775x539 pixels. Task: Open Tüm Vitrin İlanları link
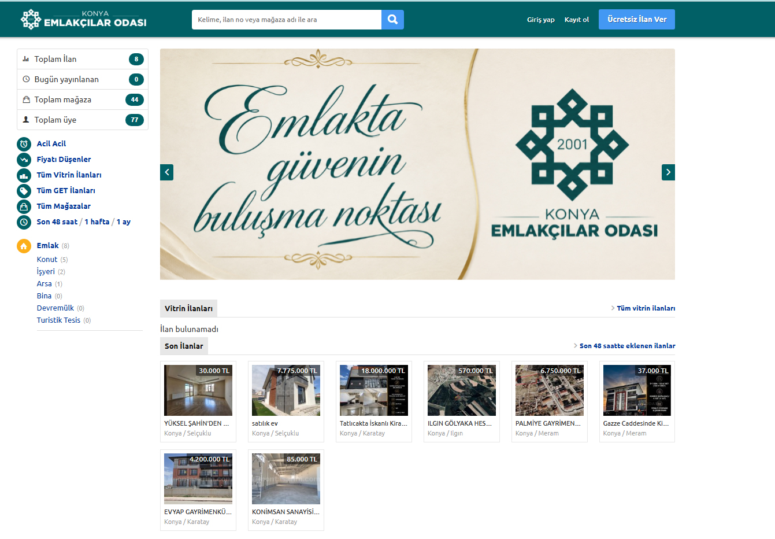pos(69,175)
